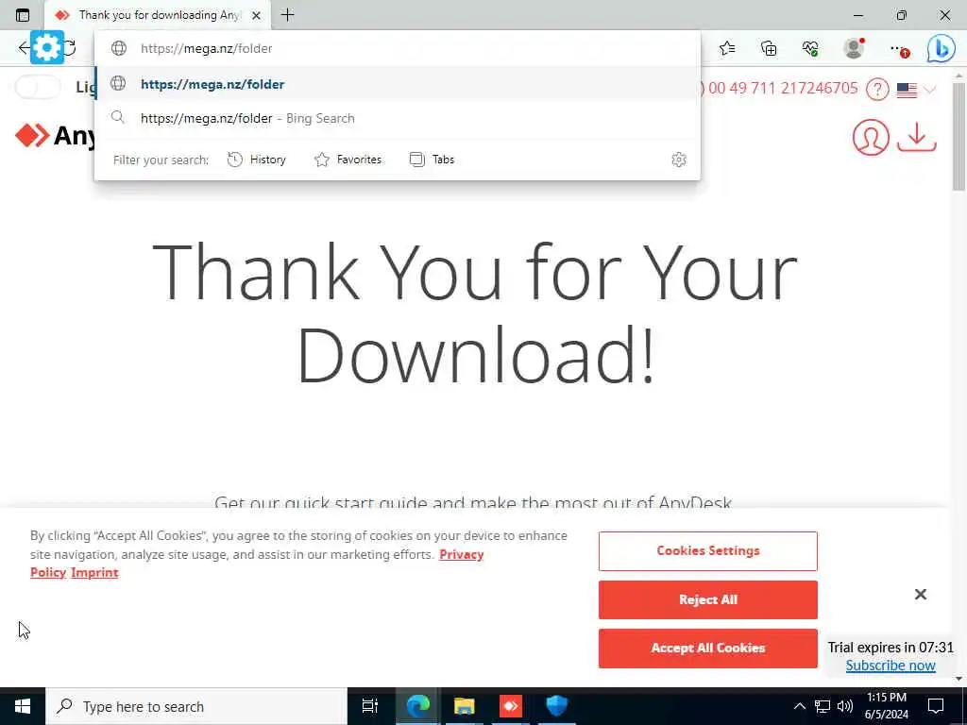Open the Edge tab actions menu icon
This screenshot has width=967, height=725.
(23, 15)
